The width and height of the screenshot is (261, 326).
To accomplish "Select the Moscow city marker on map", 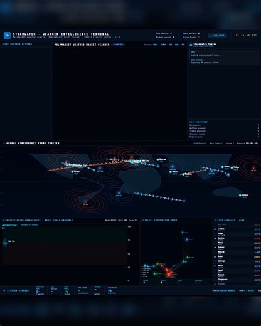I will point(157,160).
